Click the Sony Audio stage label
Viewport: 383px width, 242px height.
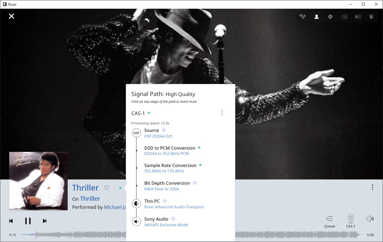click(x=156, y=219)
